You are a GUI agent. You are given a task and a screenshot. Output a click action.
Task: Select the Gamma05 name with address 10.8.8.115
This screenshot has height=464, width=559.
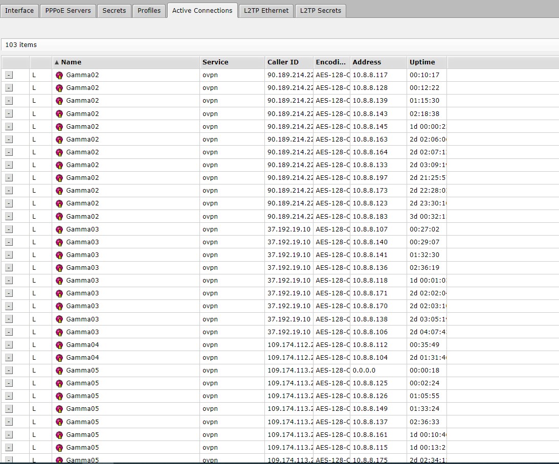[82, 447]
